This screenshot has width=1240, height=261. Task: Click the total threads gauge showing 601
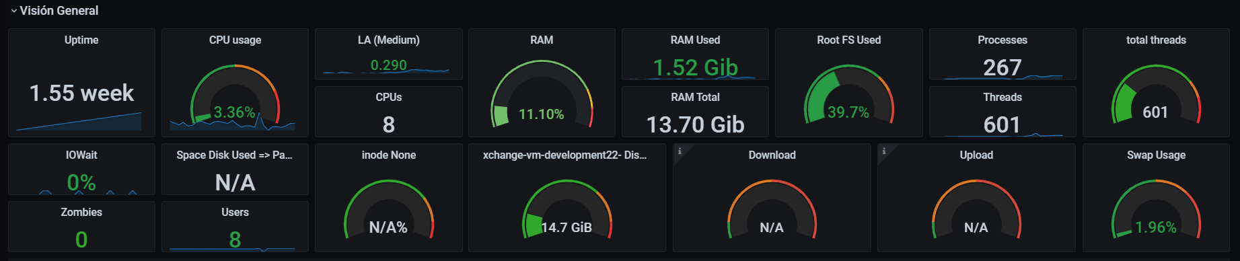coord(1156,95)
